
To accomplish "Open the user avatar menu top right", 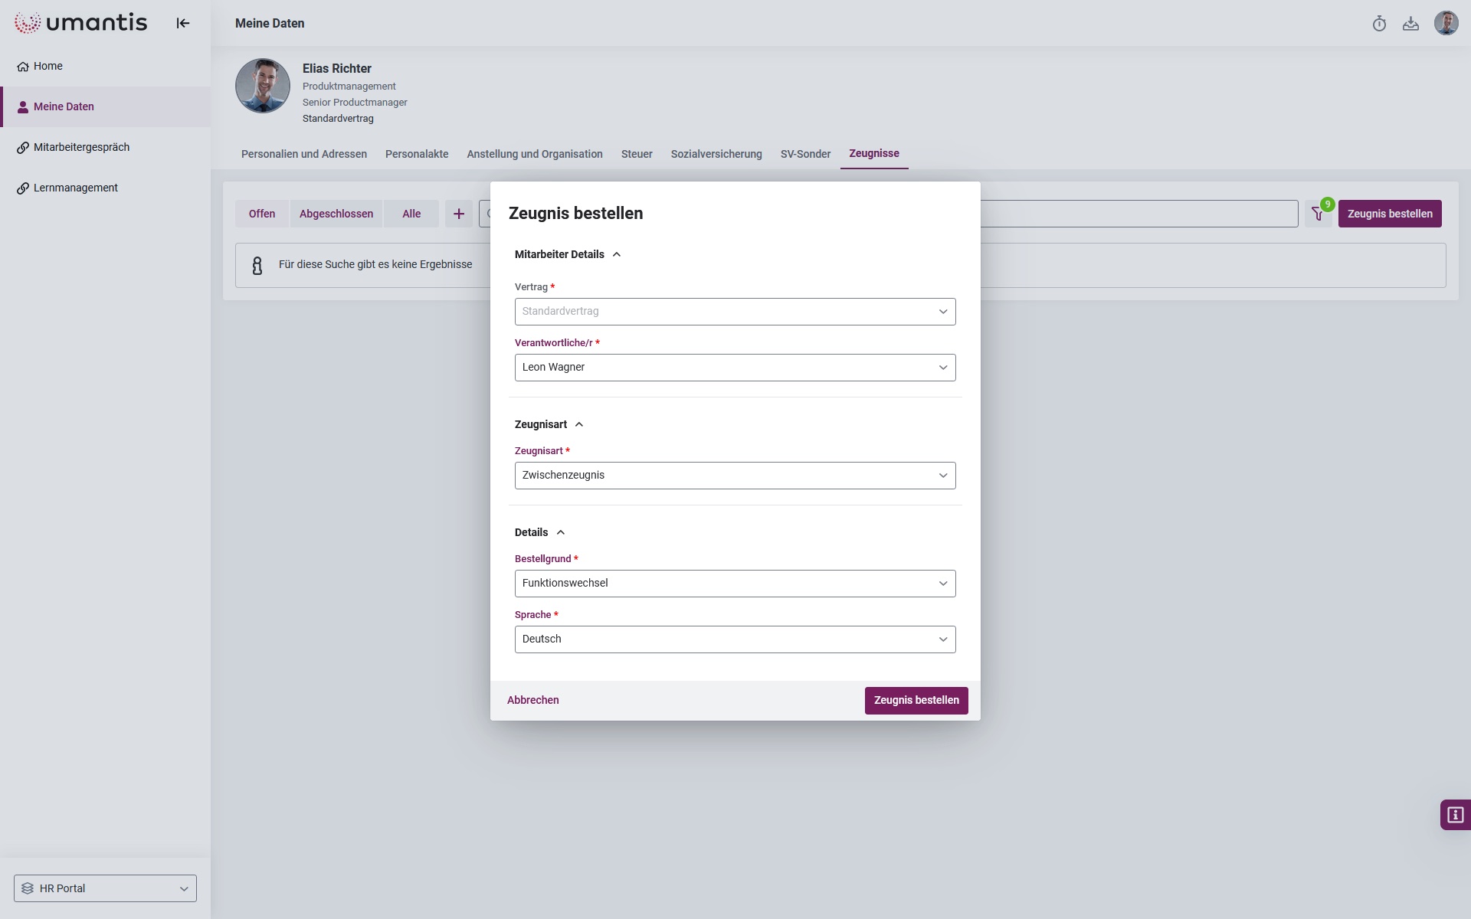I will (1446, 23).
